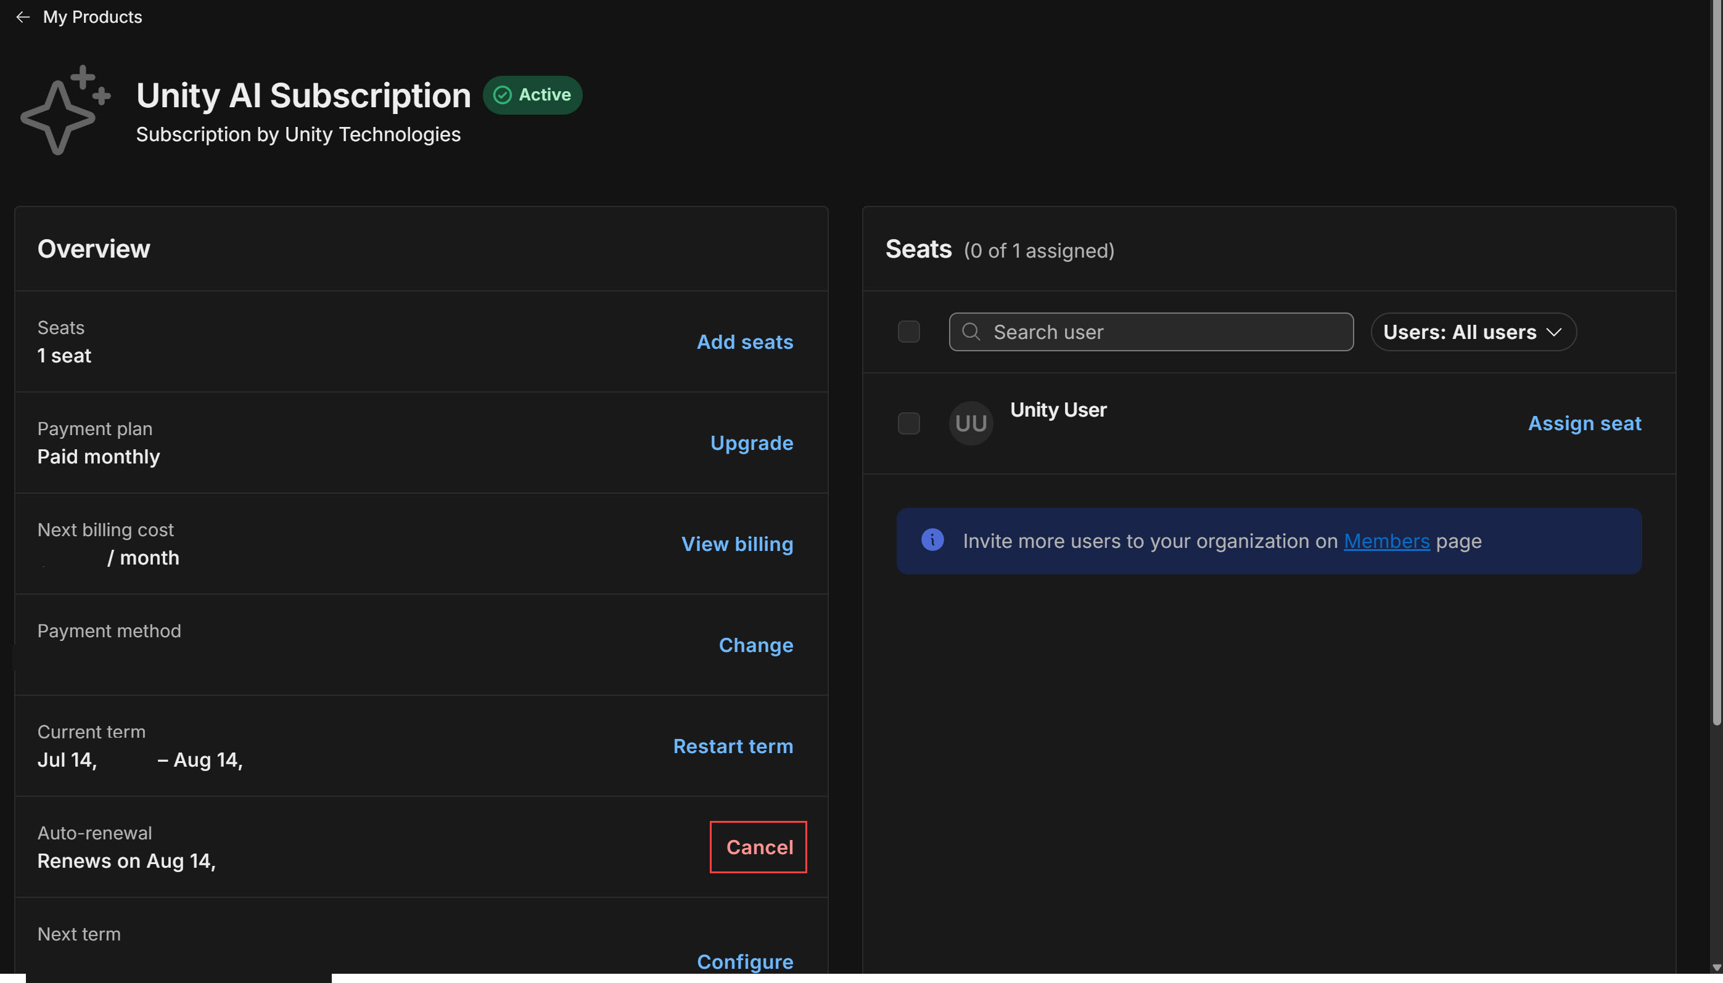
Task: Click 'Subscription by Unity Technologies' subtitle
Action: (298, 134)
